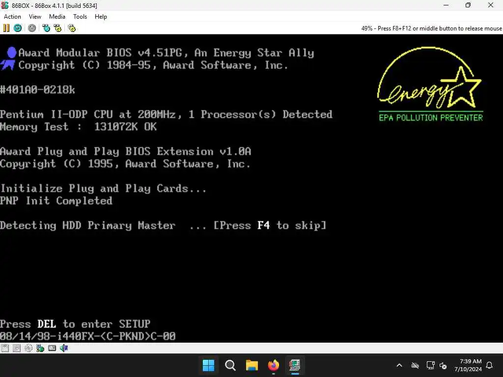
Task: Click 'Initialize Plug and Play Cards...' text
Action: pos(103,188)
